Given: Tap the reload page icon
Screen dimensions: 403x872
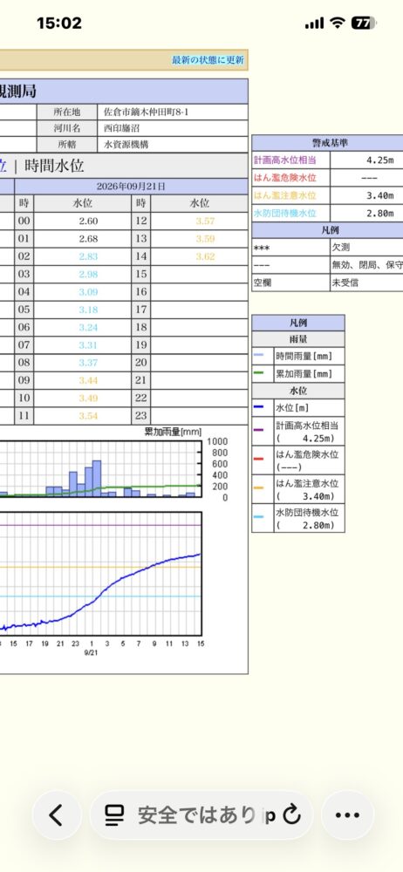Looking at the screenshot, I should pos(291,815).
